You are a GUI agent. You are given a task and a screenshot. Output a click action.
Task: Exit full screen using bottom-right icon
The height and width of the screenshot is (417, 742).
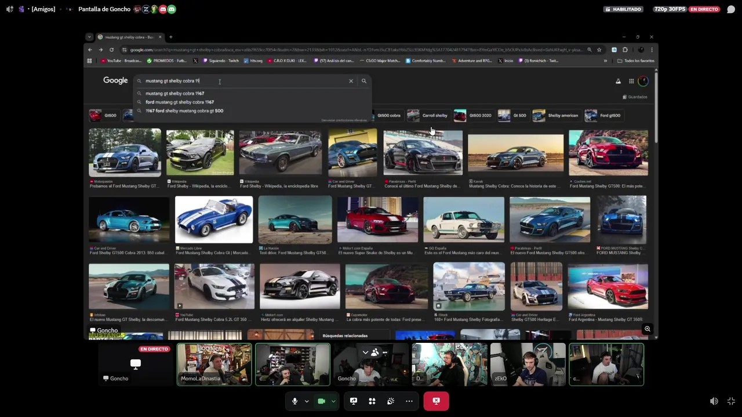click(x=731, y=401)
